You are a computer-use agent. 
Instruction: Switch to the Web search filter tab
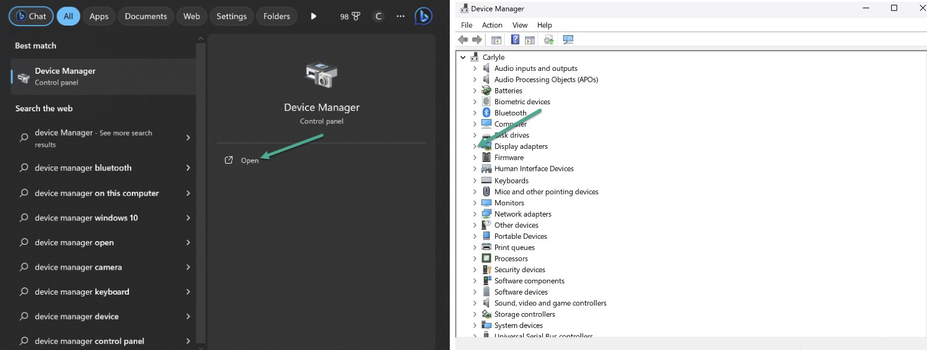click(x=191, y=16)
